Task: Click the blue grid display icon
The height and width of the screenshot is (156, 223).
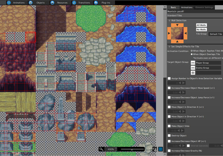Action: click(160, 149)
